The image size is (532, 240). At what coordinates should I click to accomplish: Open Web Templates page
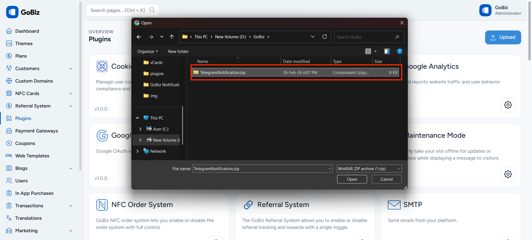click(32, 156)
